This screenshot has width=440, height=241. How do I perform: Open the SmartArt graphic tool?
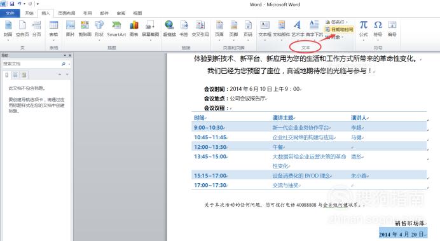click(116, 29)
